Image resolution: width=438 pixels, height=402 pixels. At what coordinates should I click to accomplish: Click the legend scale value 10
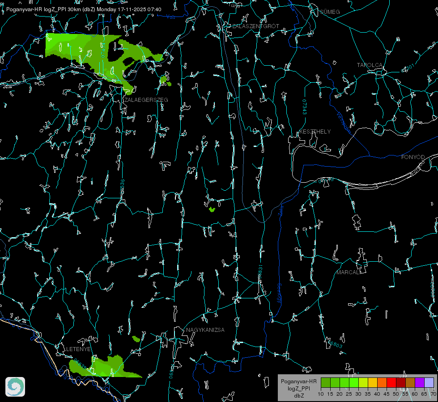(x=321, y=394)
